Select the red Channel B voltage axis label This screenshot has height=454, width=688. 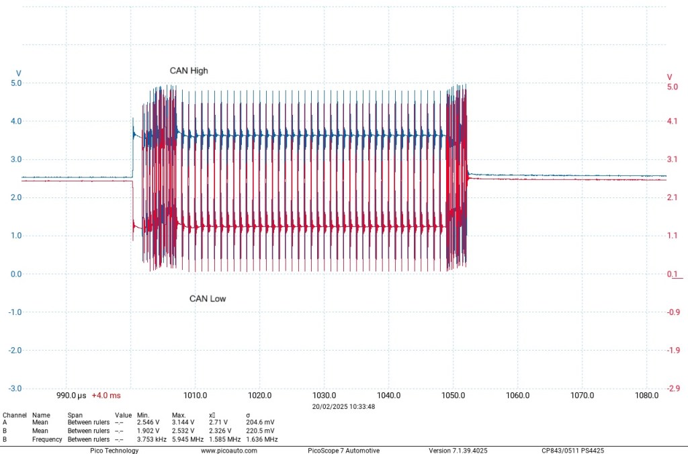pos(669,77)
